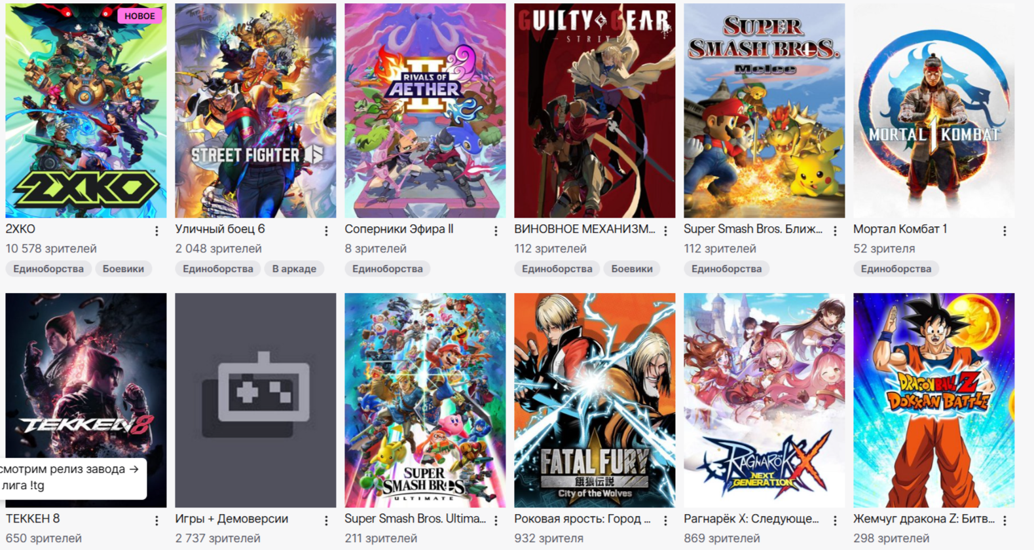Select the В аркаде tag

294,269
